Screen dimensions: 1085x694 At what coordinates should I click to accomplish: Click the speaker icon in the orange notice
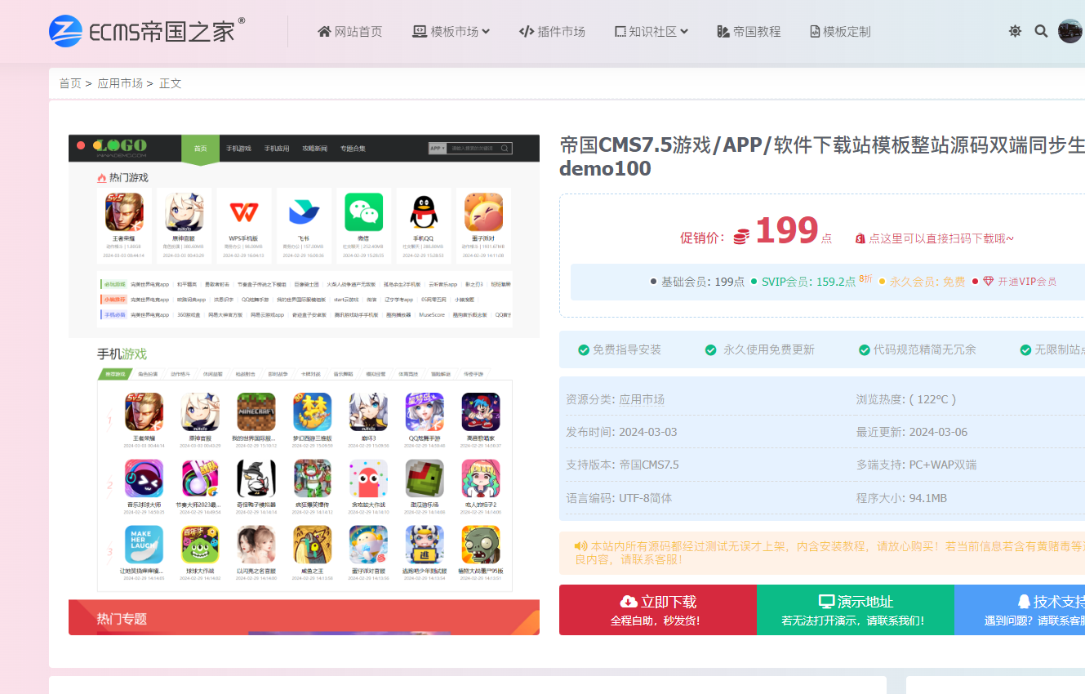580,545
